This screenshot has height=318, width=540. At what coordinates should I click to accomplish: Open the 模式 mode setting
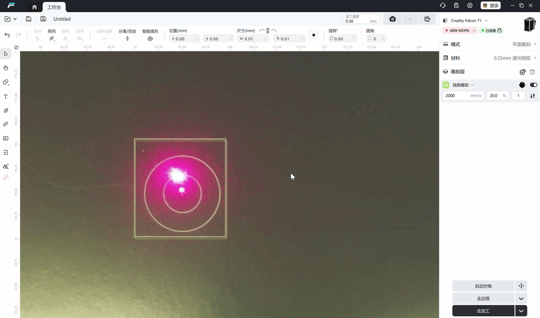[489, 44]
